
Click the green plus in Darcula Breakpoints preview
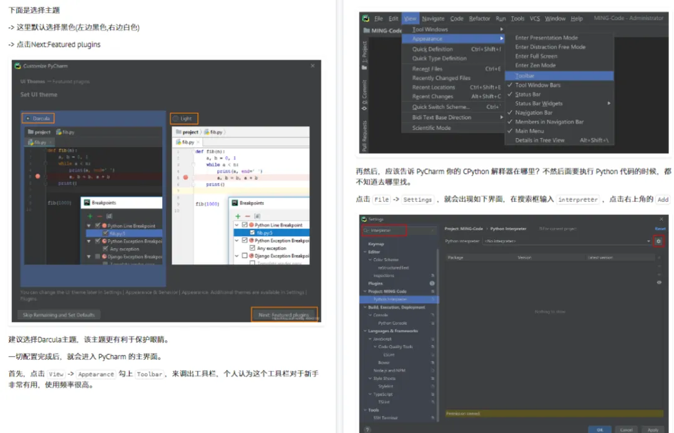click(89, 216)
